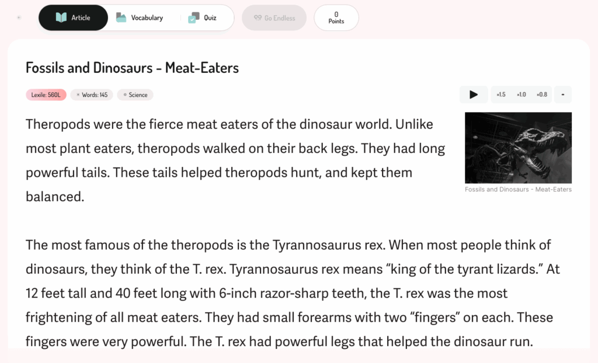Open the 0 Points counter
The image size is (598, 363).
point(336,18)
